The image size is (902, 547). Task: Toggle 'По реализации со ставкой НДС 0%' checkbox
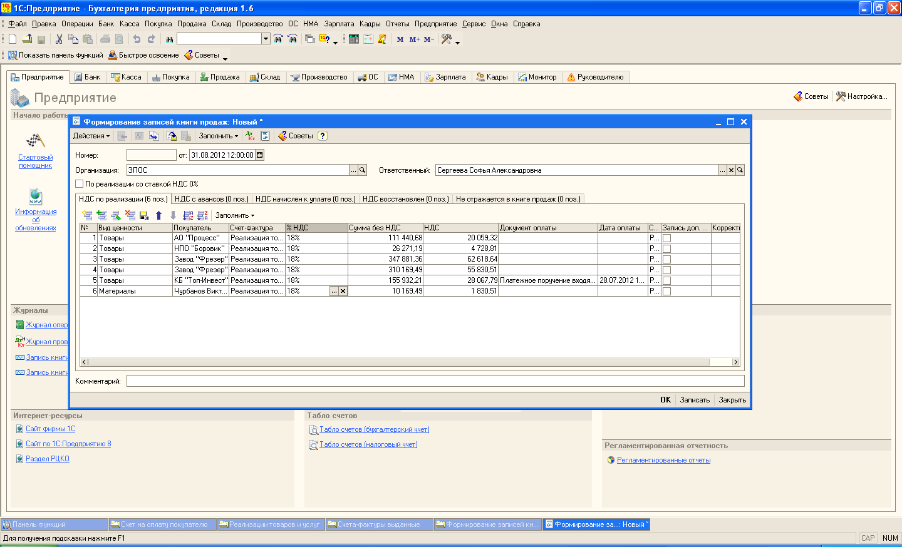point(80,184)
